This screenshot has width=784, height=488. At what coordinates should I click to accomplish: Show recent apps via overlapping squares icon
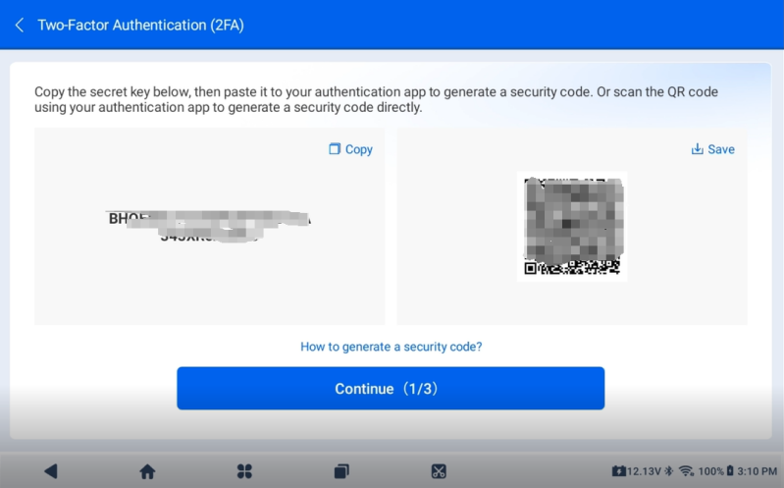tap(341, 471)
